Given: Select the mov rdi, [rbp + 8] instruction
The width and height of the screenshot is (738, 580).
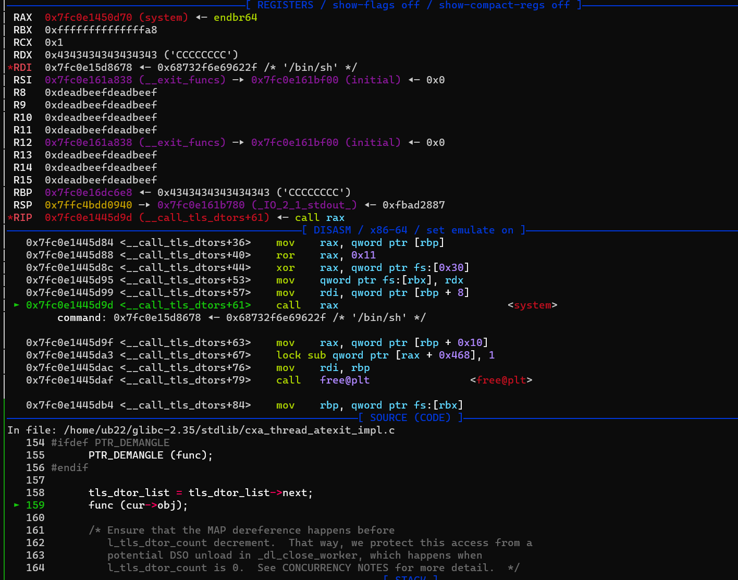Looking at the screenshot, I should click(x=373, y=292).
